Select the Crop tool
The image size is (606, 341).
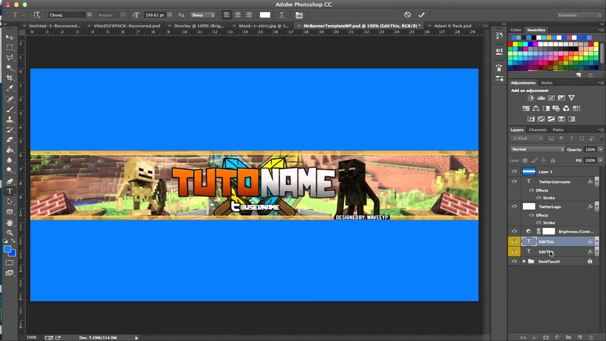pos(9,78)
